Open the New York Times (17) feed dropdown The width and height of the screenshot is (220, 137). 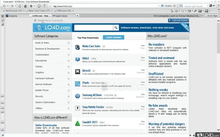tap(52, 11)
